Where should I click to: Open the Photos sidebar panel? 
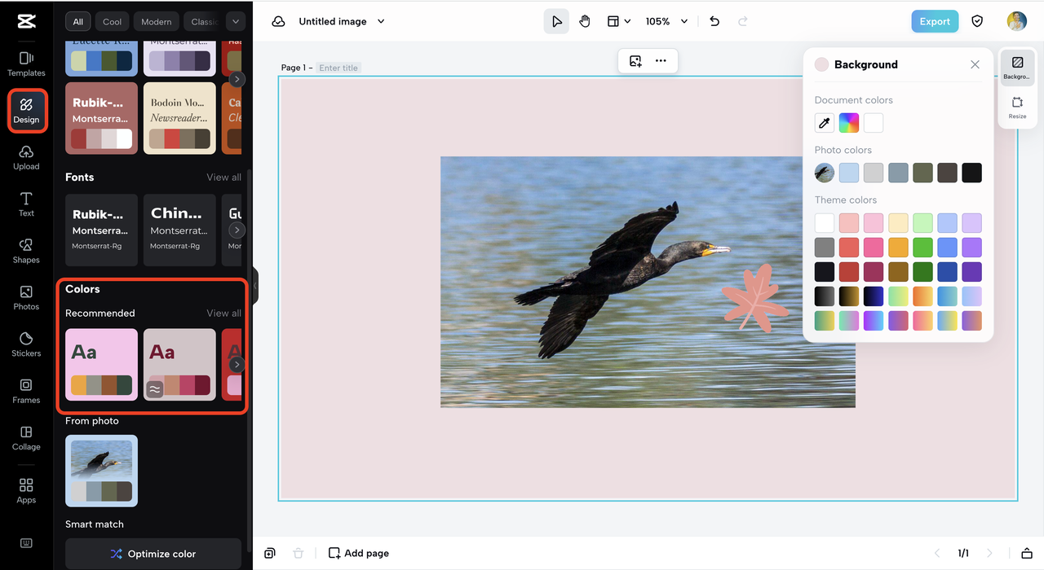[x=26, y=298]
